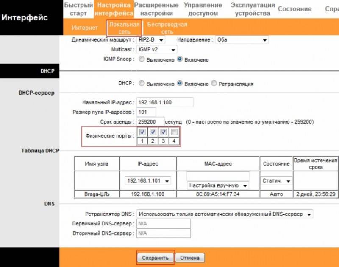339x267 pixels.
Task: Uncheck physical port 2 checkbox
Action: coord(153,132)
